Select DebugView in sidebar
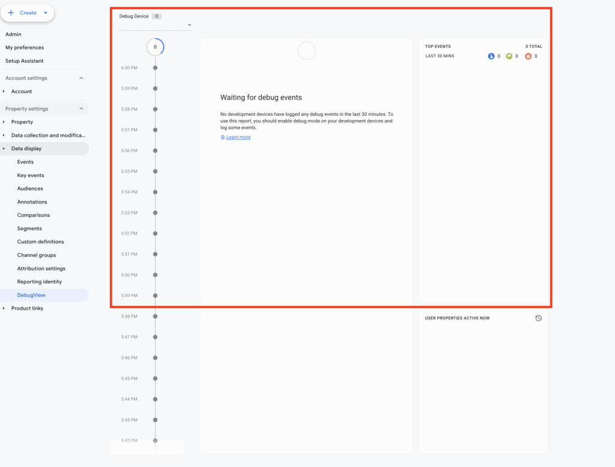Viewport: 615px width, 467px height. (31, 295)
